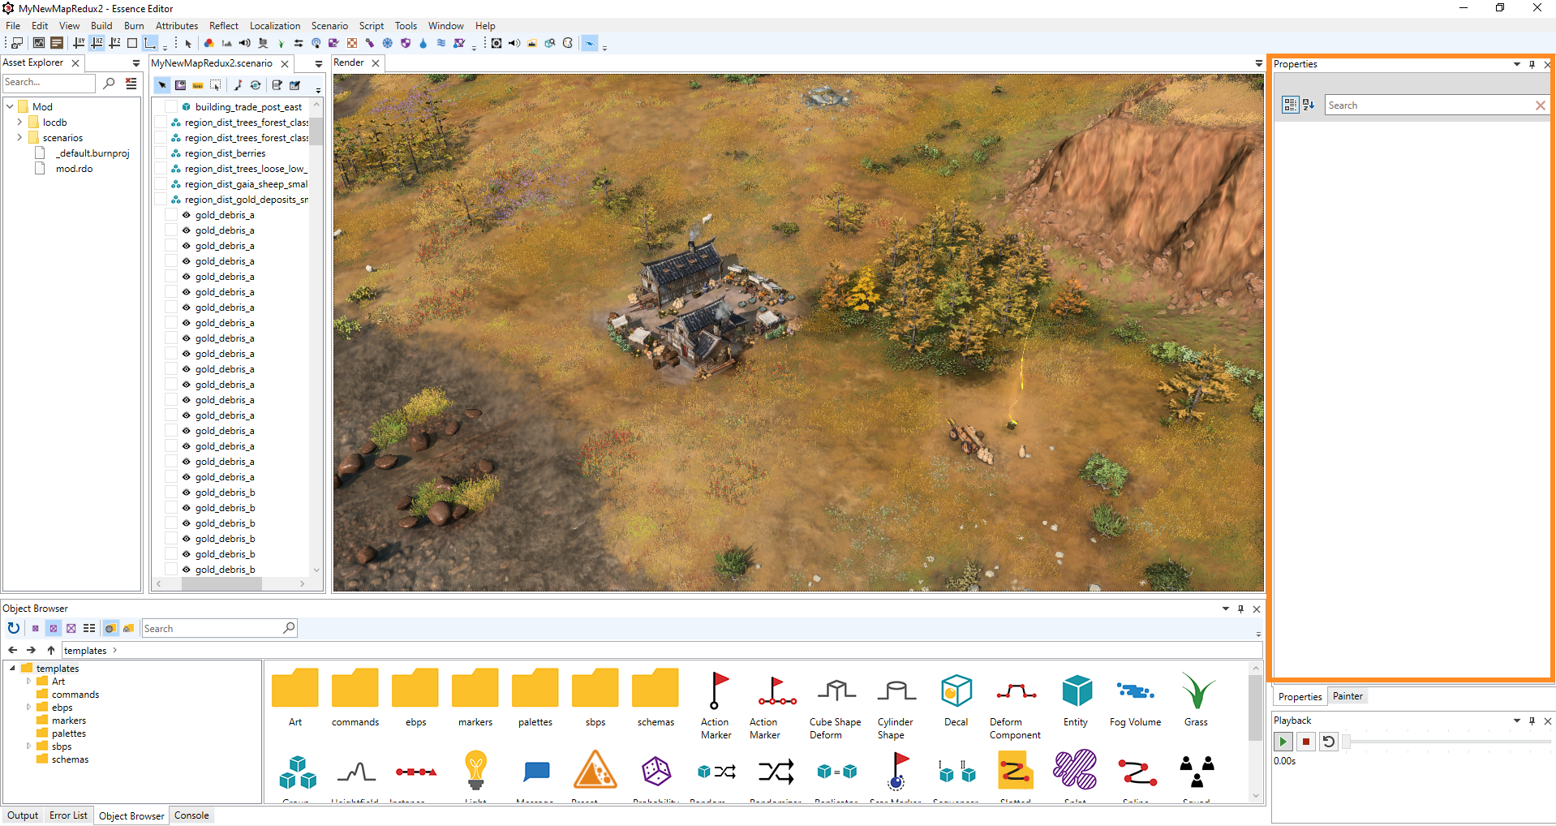The image size is (1556, 826).
Task: Toggle checkbox for building_trade_post_east
Action: (171, 107)
